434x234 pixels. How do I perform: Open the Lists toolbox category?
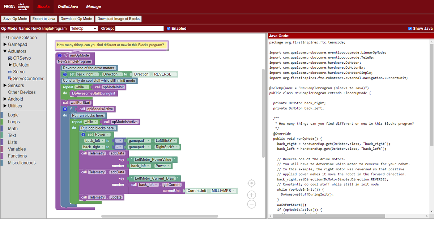coord(12,142)
